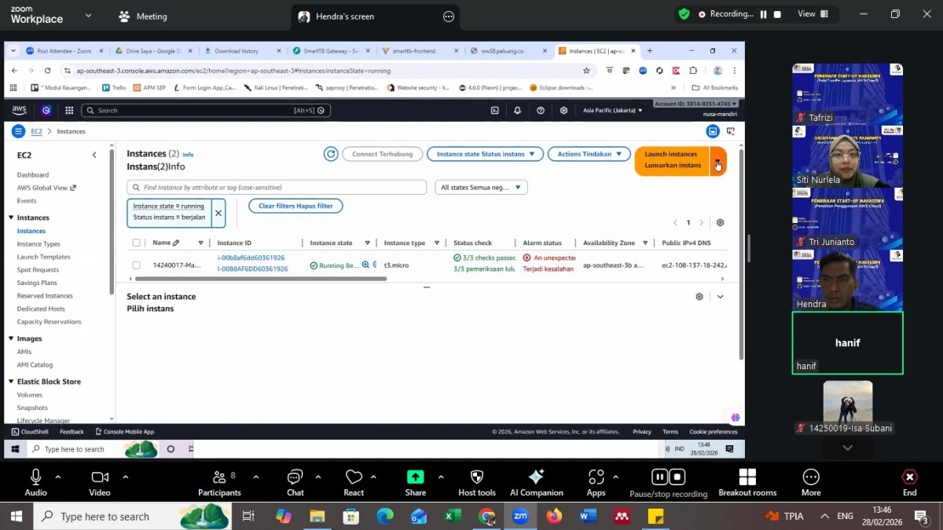This screenshot has height=530, width=943.
Task: Select Instance Types in EC2 sidebar
Action: point(39,244)
